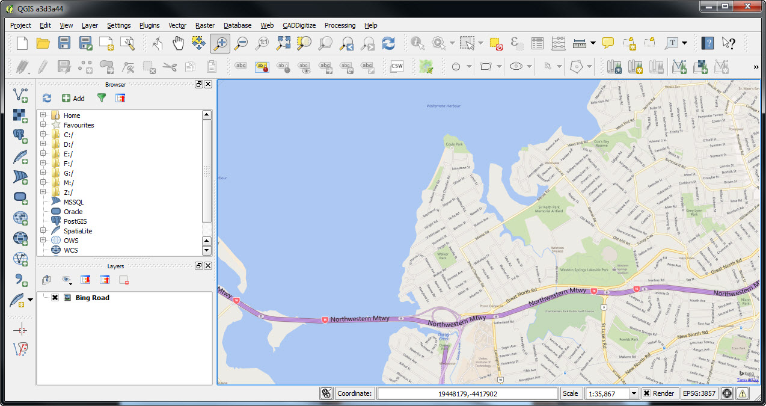Click the Zoom Full extent icon
This screenshot has height=406, width=766.
click(284, 43)
